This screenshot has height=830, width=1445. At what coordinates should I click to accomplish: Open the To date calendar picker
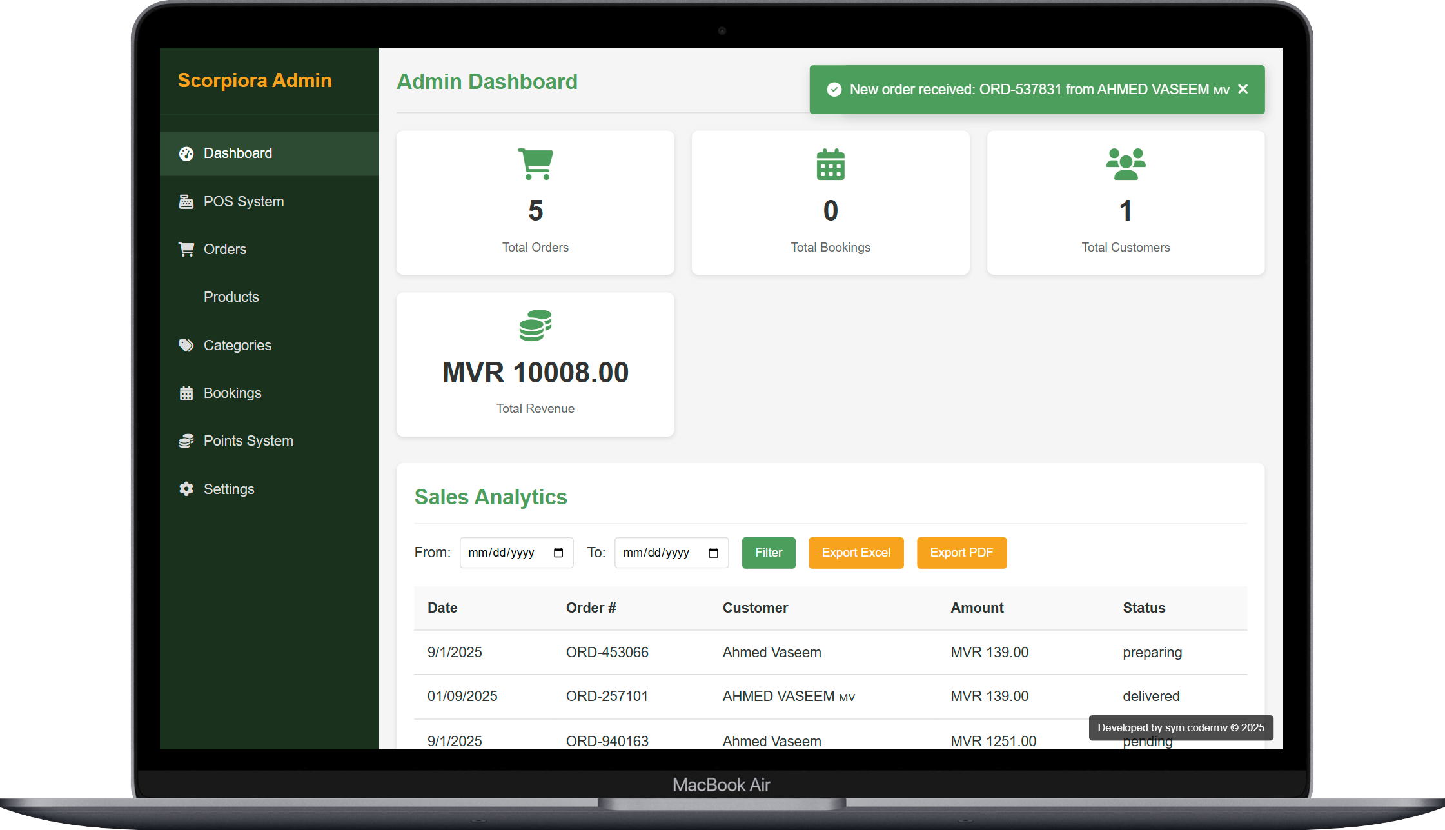(713, 553)
